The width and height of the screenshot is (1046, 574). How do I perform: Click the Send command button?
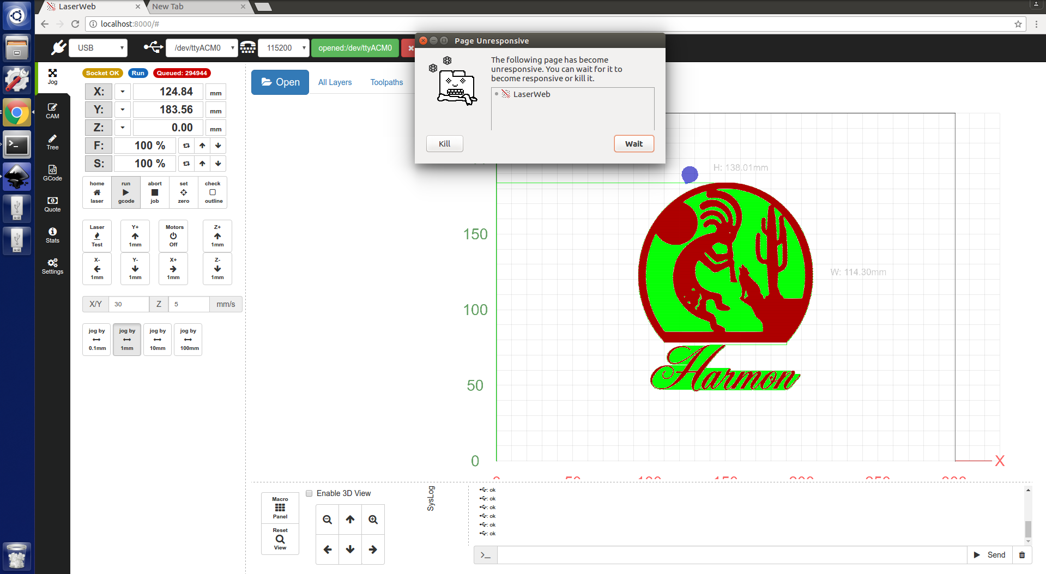click(990, 555)
